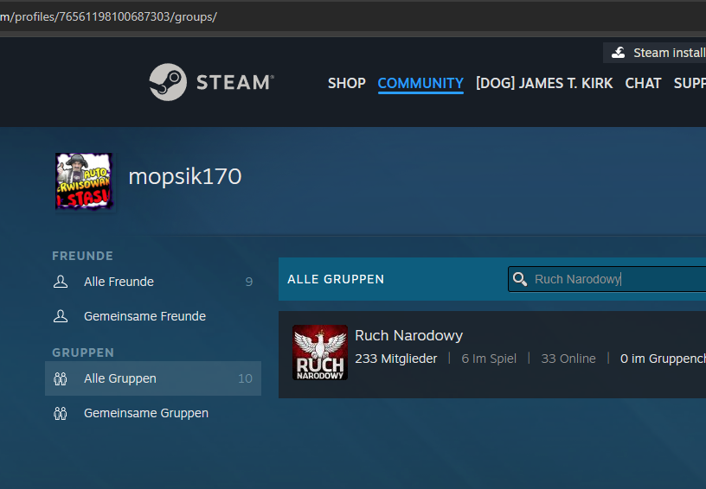Image resolution: width=706 pixels, height=489 pixels.
Task: Open the [DOG] JAMES T. KIRK menu
Action: click(544, 83)
